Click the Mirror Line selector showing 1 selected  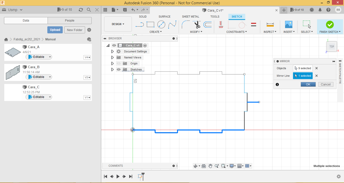[303, 76]
